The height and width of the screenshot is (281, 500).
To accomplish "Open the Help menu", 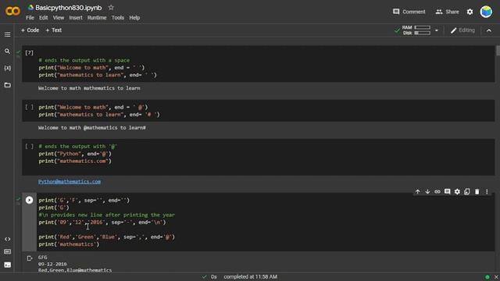I will [x=134, y=18].
